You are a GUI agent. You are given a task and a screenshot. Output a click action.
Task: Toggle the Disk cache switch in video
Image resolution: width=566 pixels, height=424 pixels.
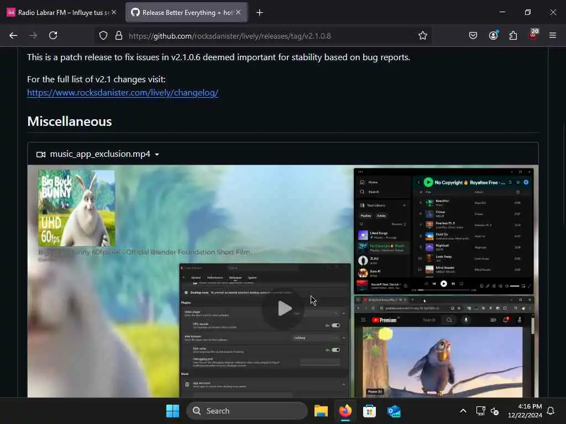(x=336, y=349)
